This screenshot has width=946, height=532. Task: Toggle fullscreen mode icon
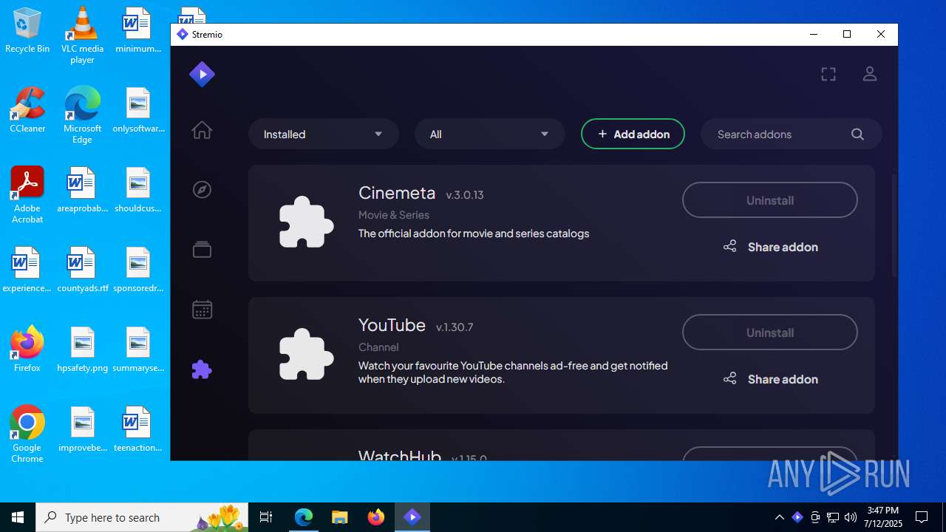tap(828, 74)
